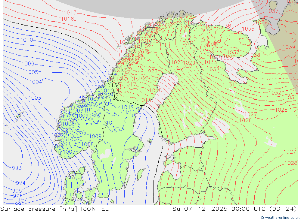The image size is (301, 220).
Task: Click the red 1029 isobar label
Action: coord(189,63)
